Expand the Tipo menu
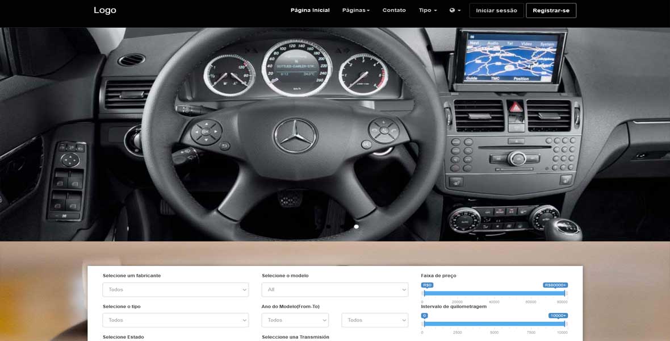Image resolution: width=670 pixels, height=341 pixels. click(428, 10)
